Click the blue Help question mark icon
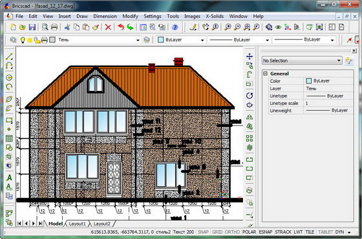Screen dimensions: 362x239 click(175, 27)
